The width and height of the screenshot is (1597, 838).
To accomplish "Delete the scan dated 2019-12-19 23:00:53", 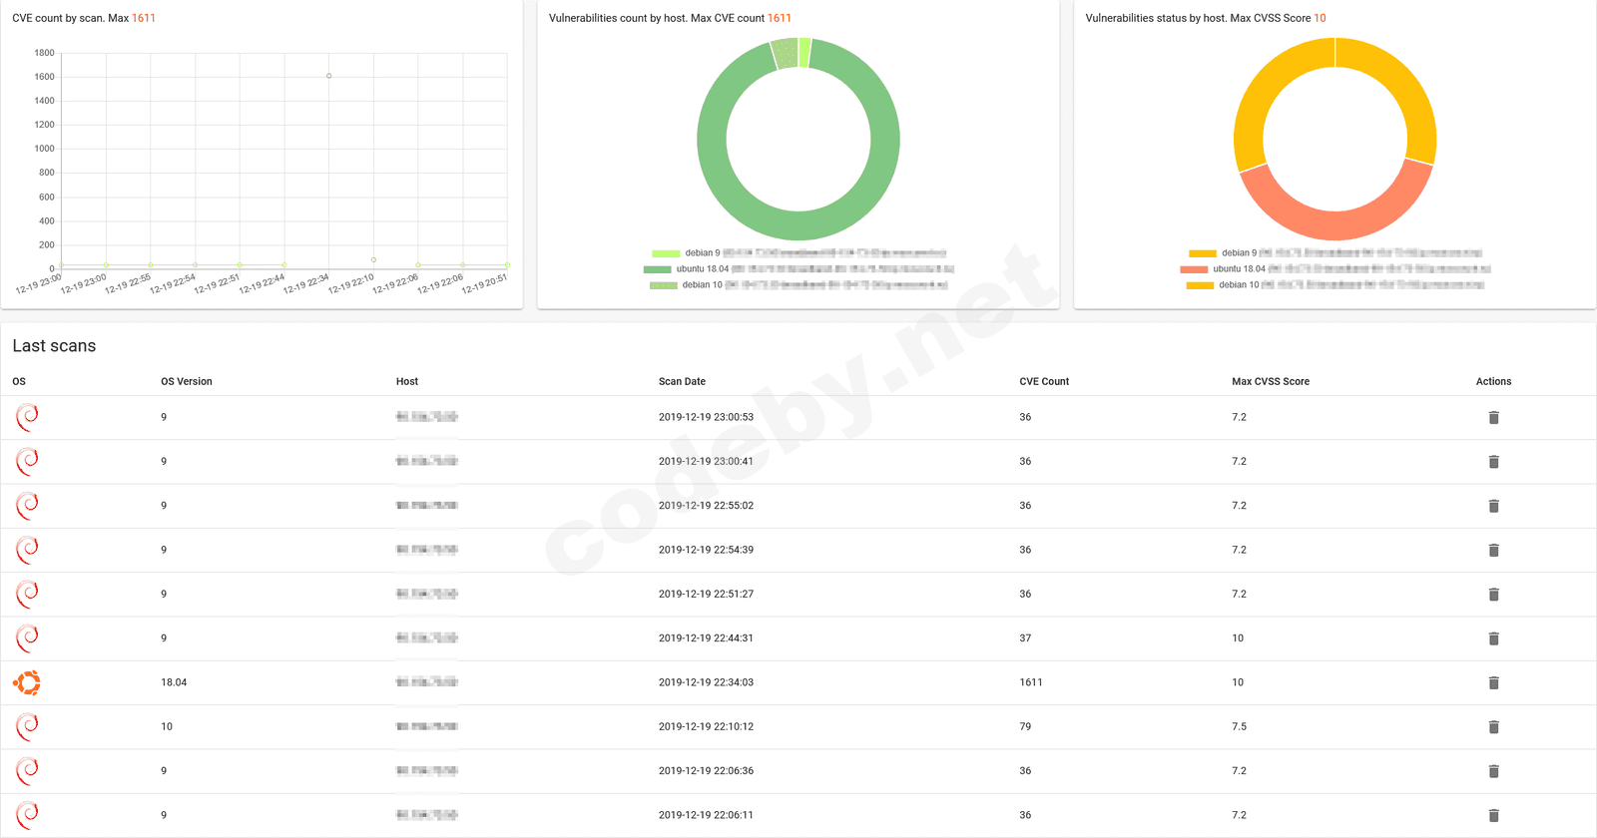I will 1493,417.
